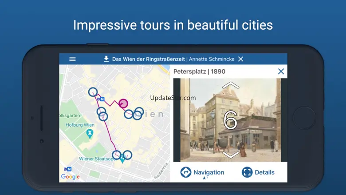Download the tour with the download icon
Screen dimensions: 346x195
[106, 59]
